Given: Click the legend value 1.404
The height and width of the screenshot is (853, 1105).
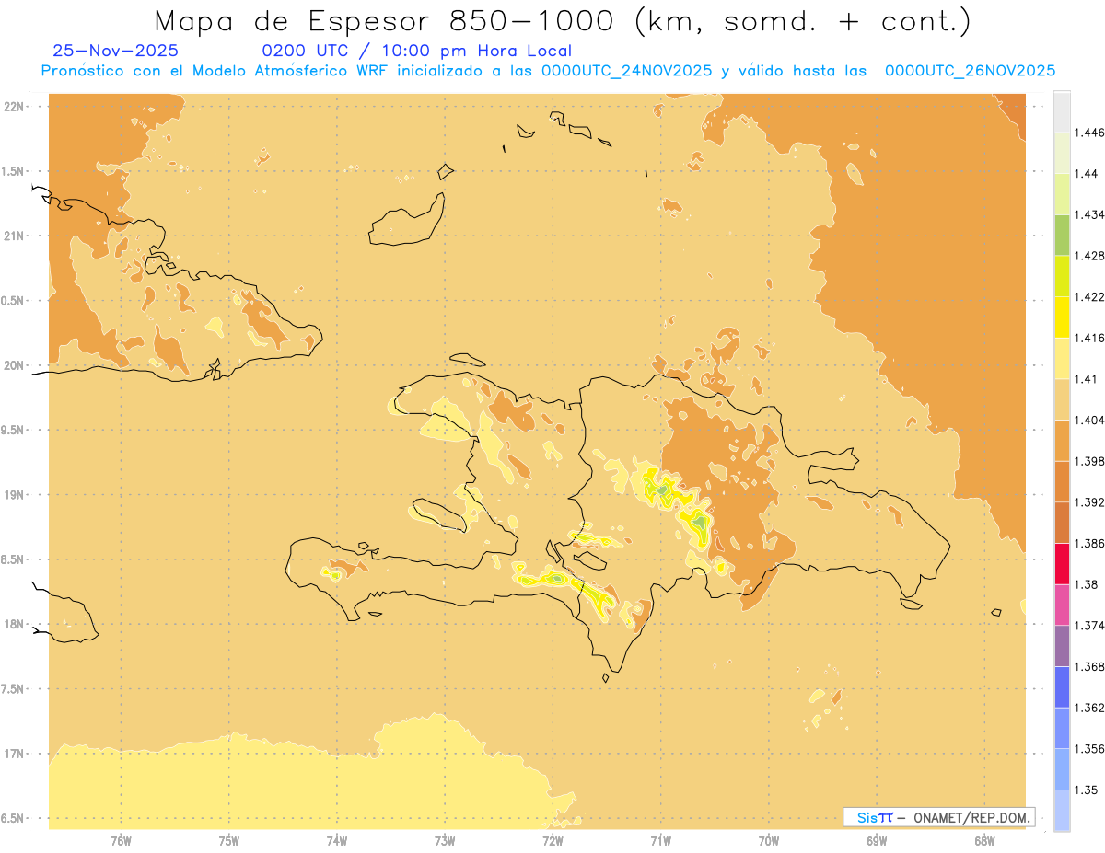Looking at the screenshot, I should point(1089,421).
